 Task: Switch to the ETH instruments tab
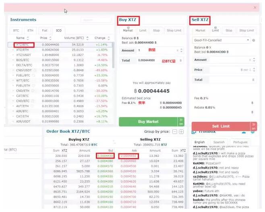(30, 30)
